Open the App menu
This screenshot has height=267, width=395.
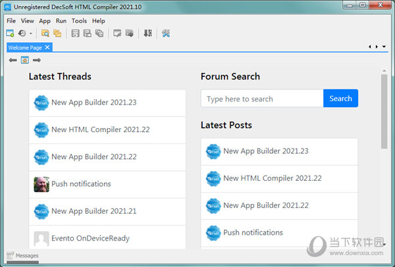point(45,21)
